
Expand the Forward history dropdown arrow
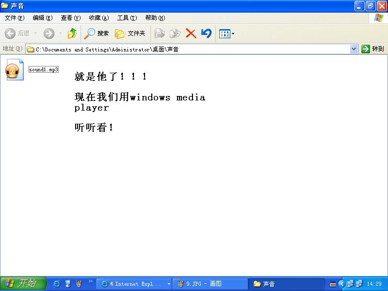coord(60,33)
